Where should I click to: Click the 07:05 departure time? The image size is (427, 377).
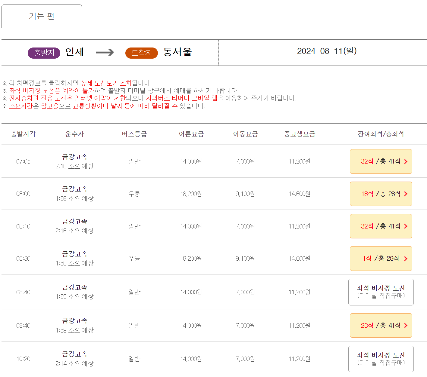(23, 161)
